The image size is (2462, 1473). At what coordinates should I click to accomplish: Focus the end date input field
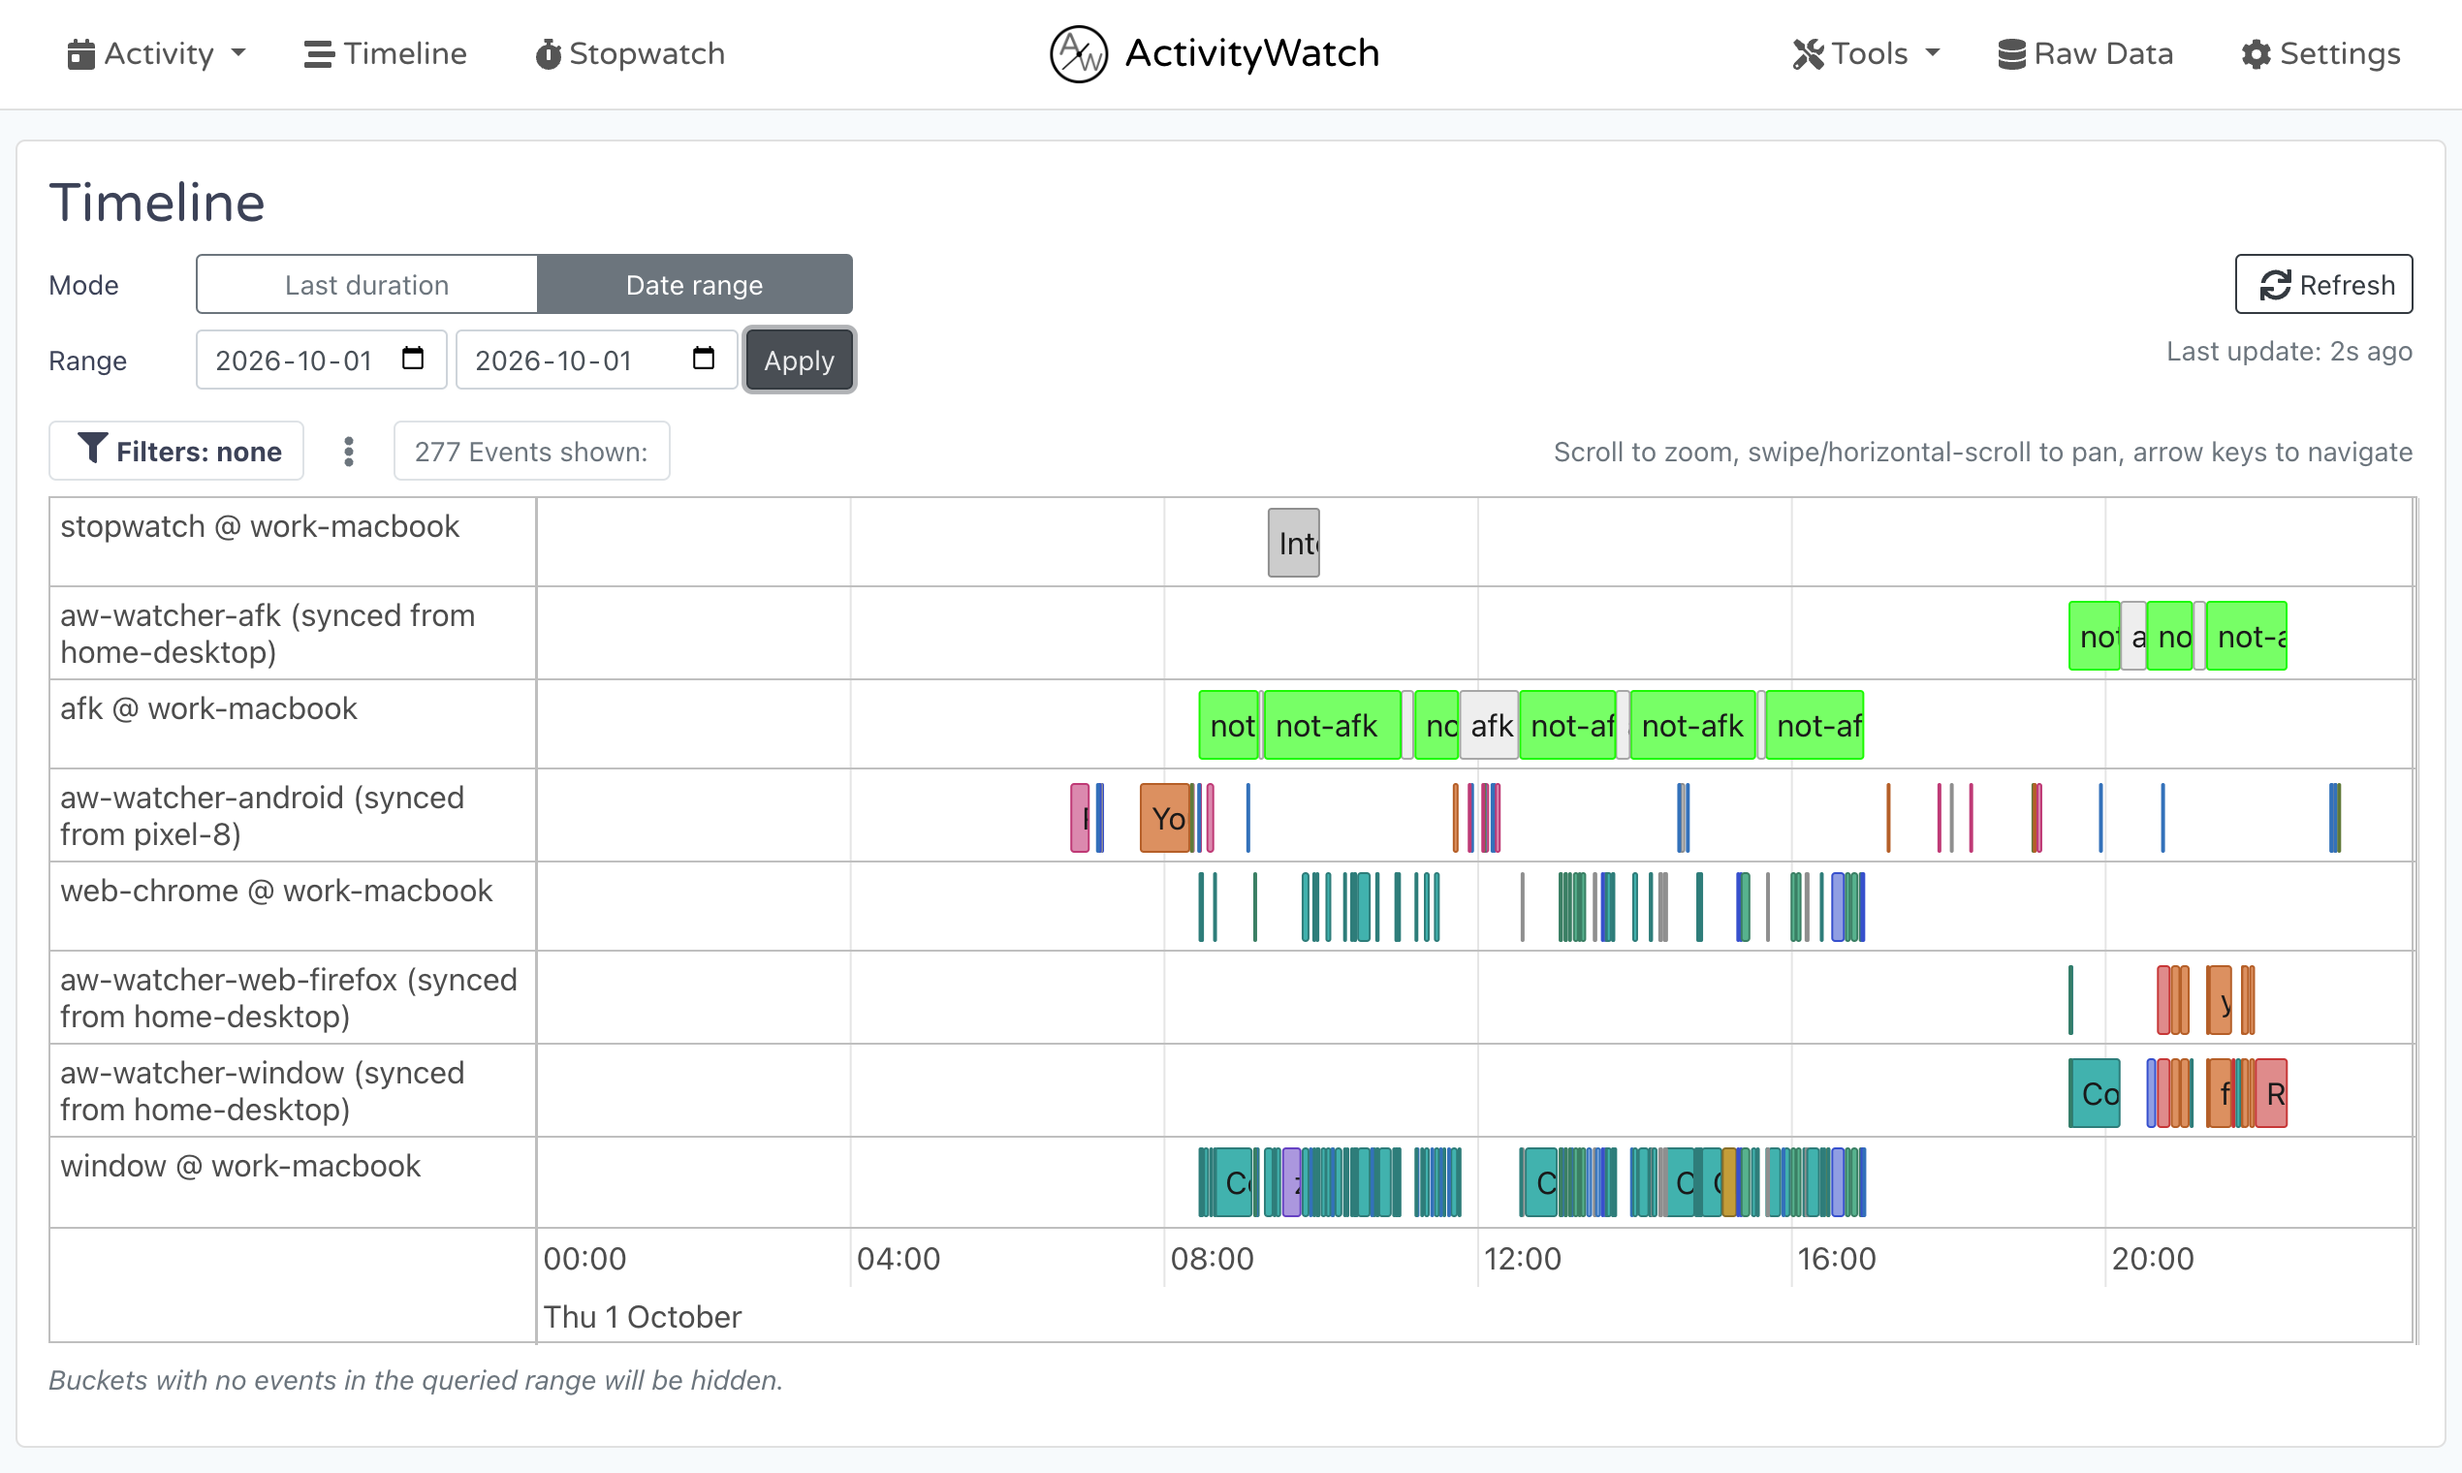point(596,360)
